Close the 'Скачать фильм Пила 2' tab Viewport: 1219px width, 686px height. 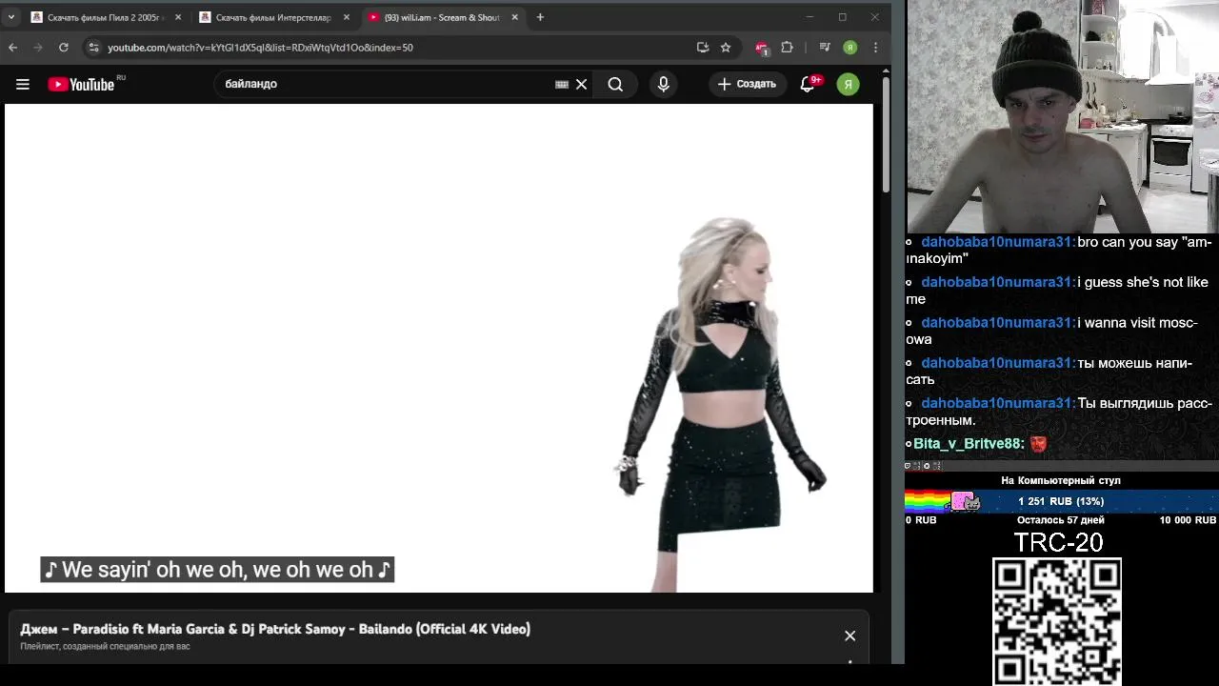177,17
